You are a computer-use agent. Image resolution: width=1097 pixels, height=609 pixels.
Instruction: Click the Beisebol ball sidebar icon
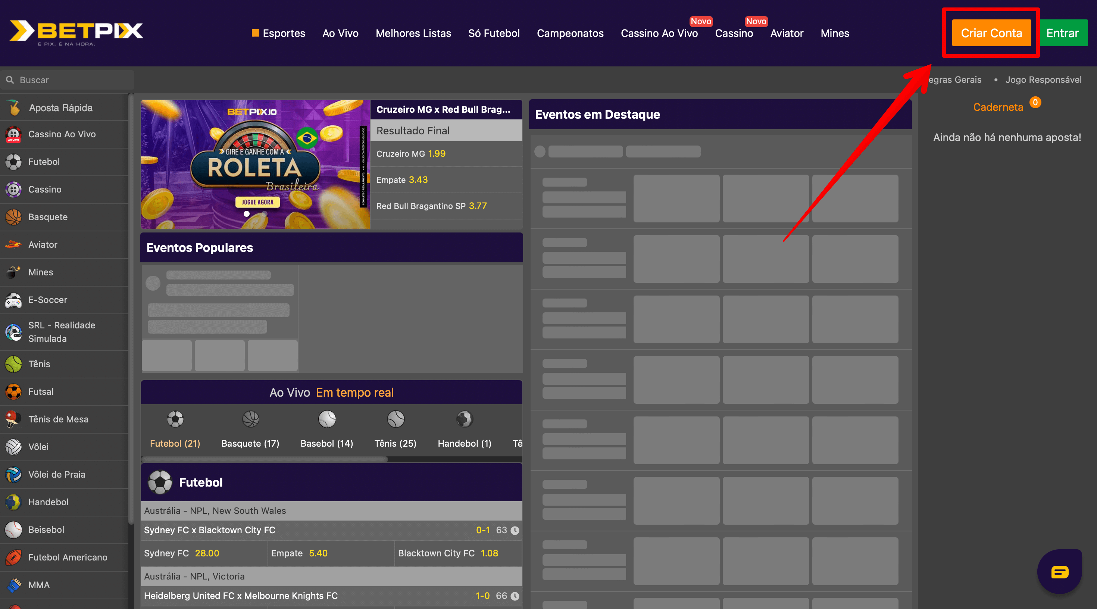tap(14, 530)
